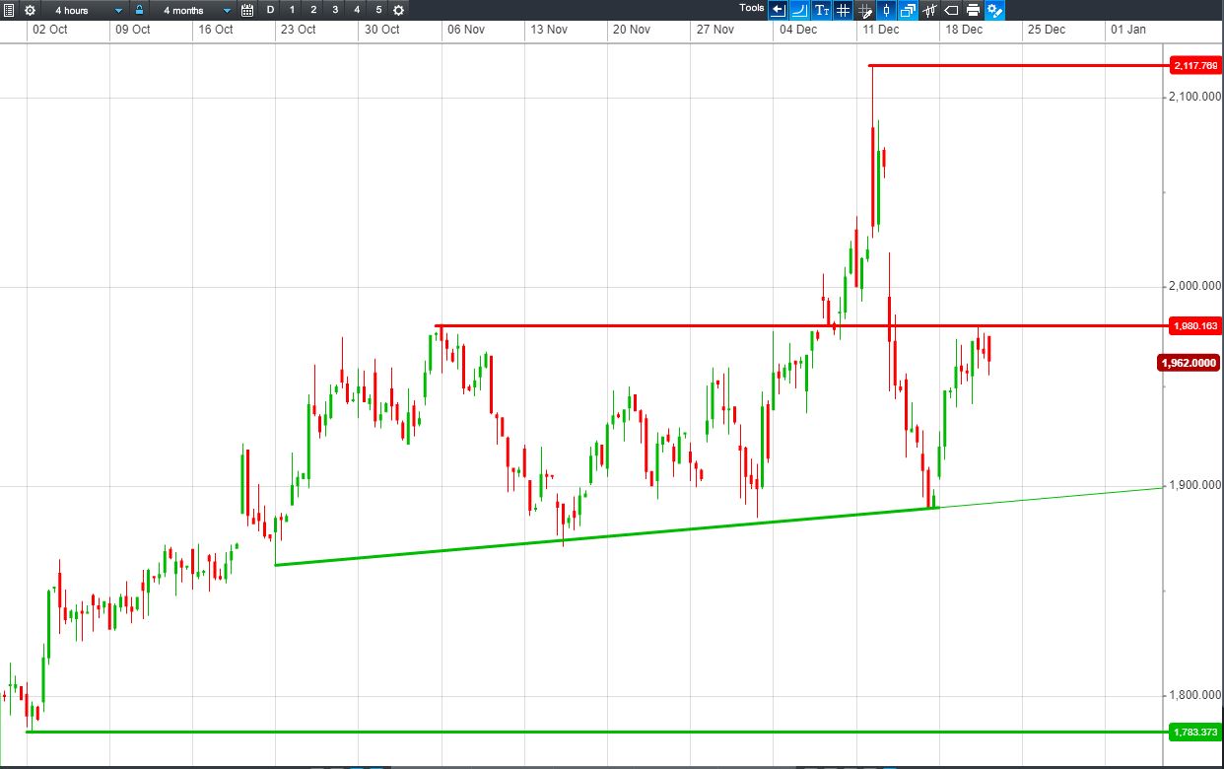
Task: Select the D default layout button
Action: [270, 10]
